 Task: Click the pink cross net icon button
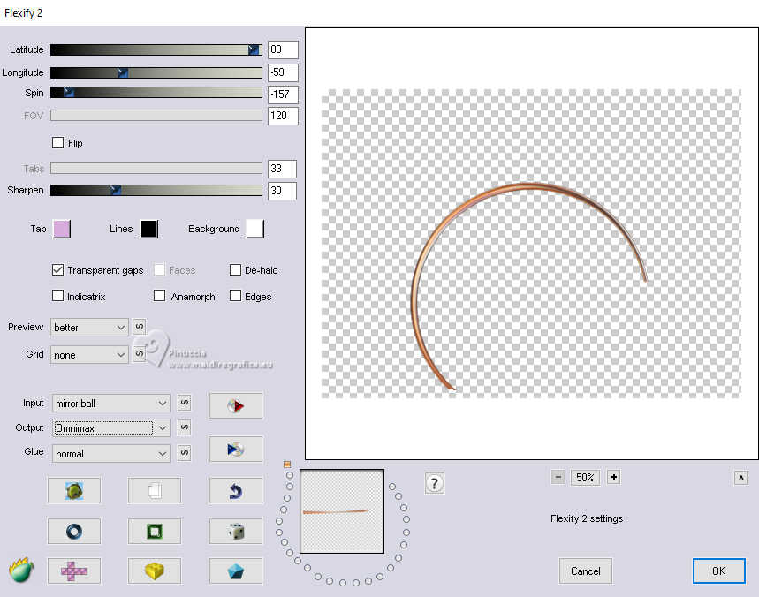tap(74, 571)
